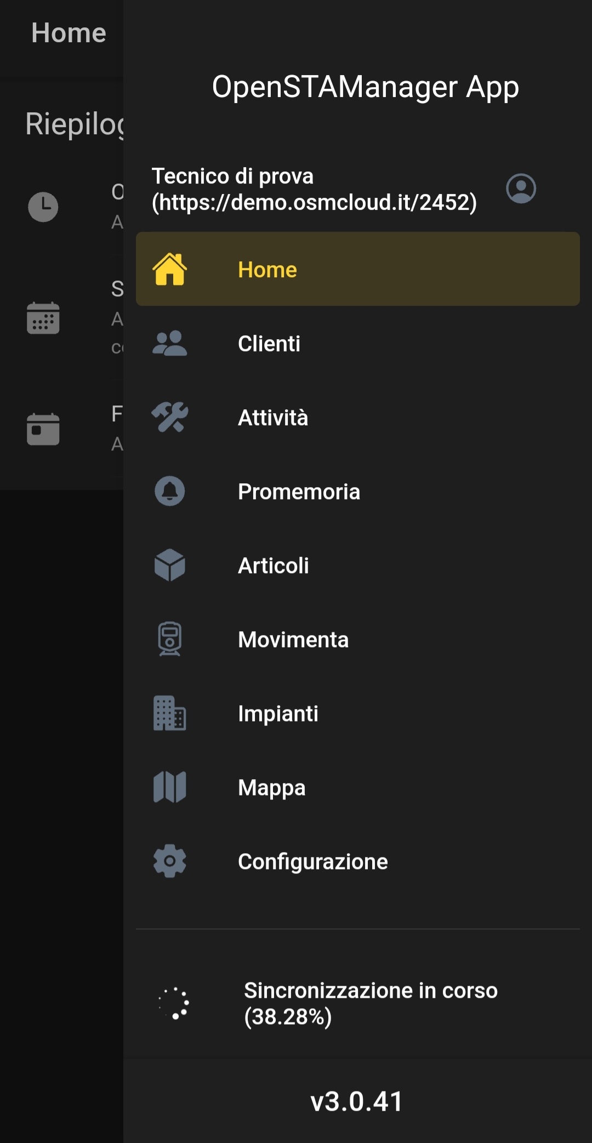Tap the Tecnico di prova account text
The height and width of the screenshot is (1143, 592).
[314, 189]
